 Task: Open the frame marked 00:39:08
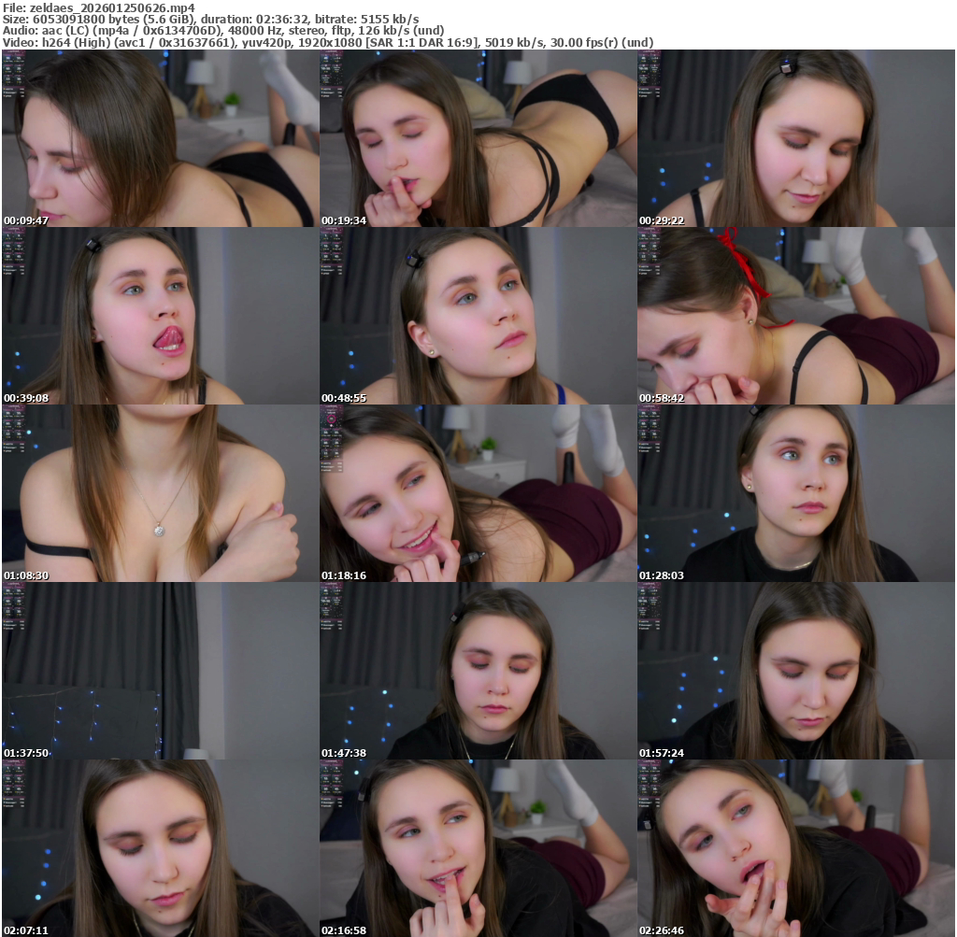click(160, 316)
